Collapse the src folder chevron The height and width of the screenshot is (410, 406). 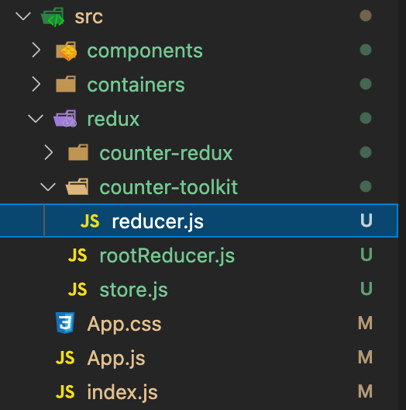(x=23, y=16)
